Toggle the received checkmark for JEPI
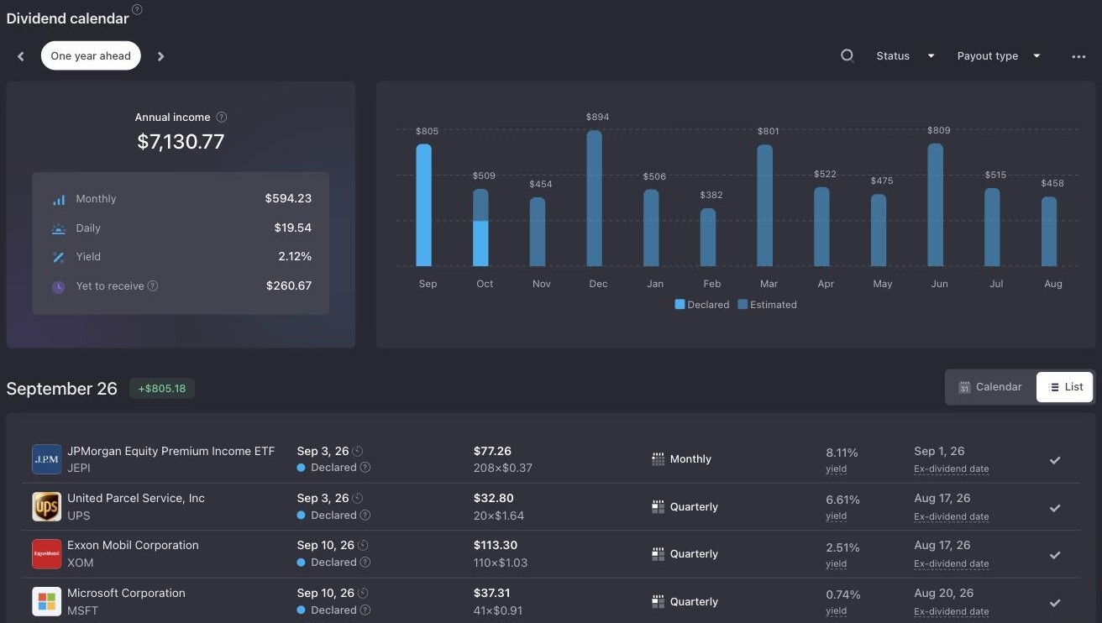 1055,460
